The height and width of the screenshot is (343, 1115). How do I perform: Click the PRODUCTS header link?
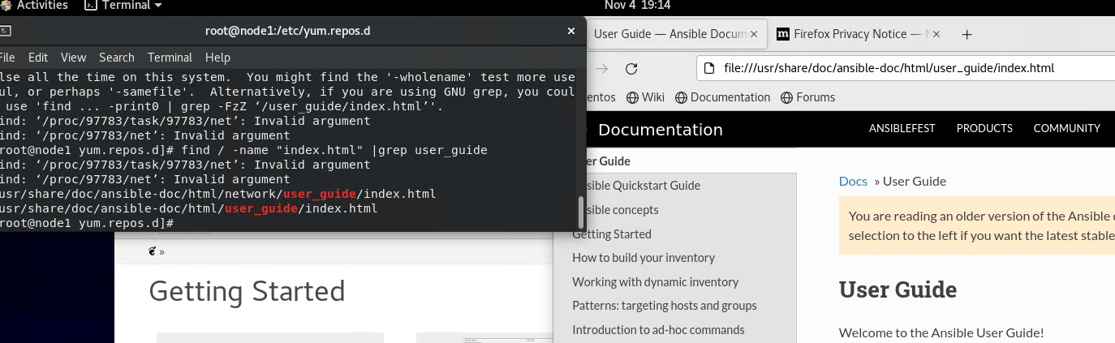(x=984, y=128)
